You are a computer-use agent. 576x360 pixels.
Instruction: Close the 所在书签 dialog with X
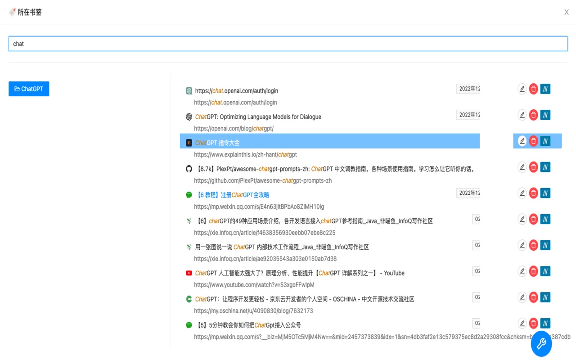pos(567,13)
